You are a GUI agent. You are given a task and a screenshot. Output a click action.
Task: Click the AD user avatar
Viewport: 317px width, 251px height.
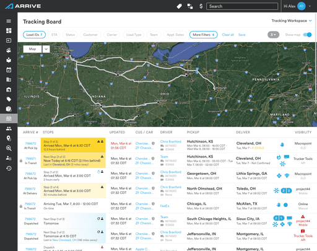pyautogui.click(x=302, y=6)
